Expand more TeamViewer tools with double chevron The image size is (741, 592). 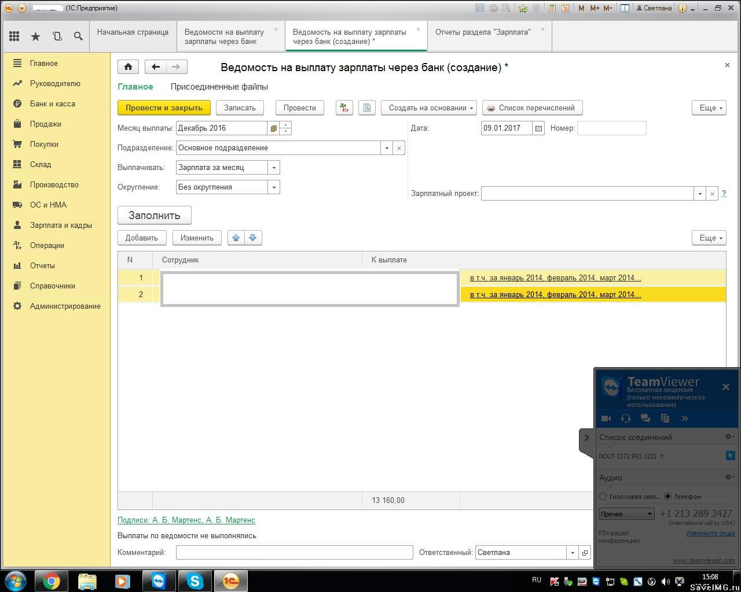(x=685, y=419)
